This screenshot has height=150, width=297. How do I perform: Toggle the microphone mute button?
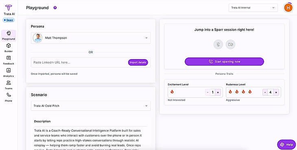click(x=218, y=44)
